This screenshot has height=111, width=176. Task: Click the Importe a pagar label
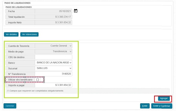point(16,85)
